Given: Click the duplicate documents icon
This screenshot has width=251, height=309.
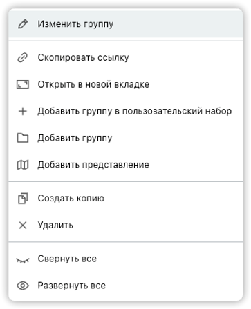Looking at the screenshot, I should 23,199.
